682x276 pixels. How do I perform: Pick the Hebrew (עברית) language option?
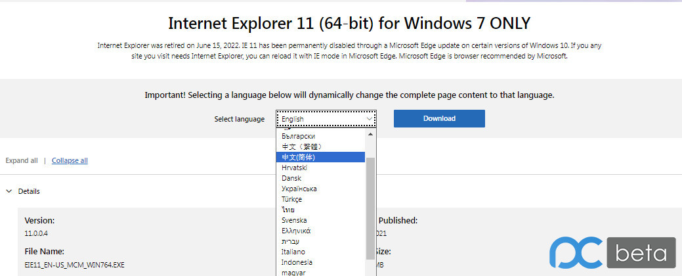click(320, 241)
